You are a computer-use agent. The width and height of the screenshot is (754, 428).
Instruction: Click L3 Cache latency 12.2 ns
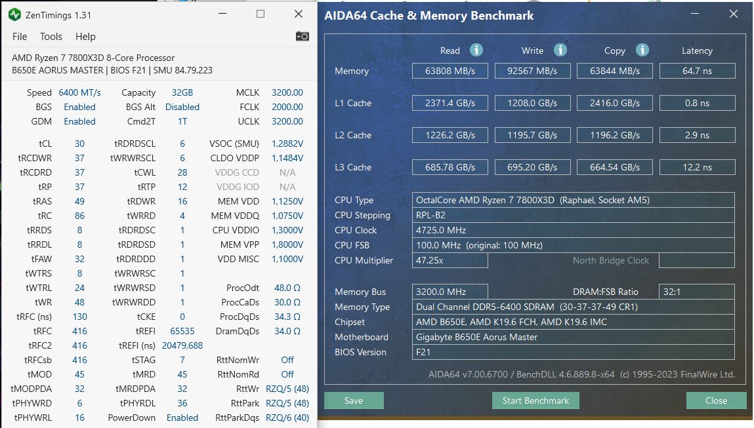(698, 168)
